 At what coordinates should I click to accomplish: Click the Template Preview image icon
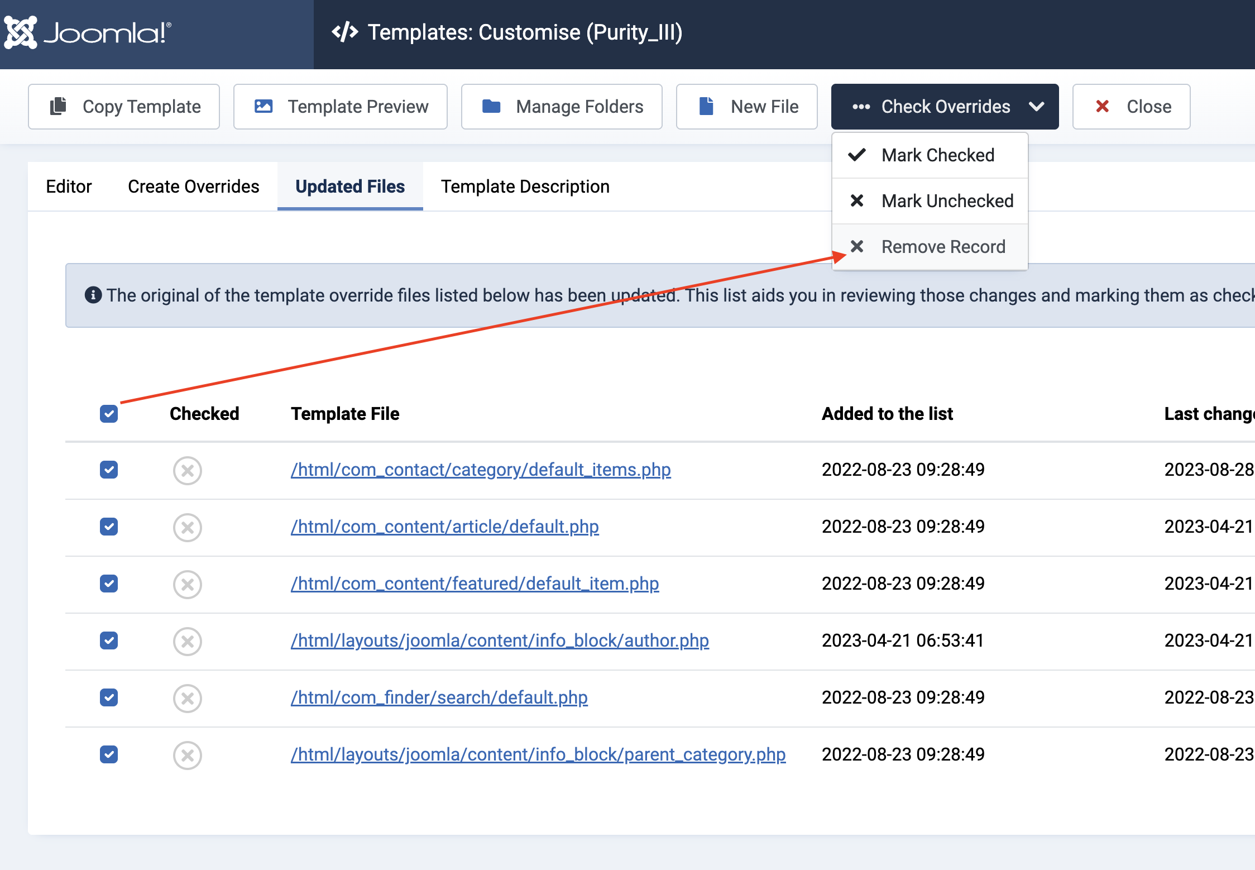tap(264, 106)
